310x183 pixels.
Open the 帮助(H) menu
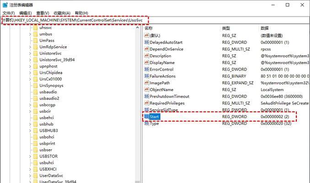[x=81, y=13]
